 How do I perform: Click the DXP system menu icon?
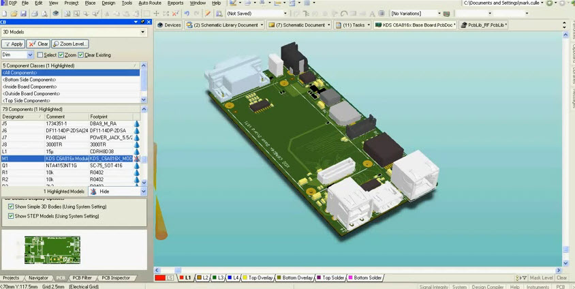click(x=4, y=3)
